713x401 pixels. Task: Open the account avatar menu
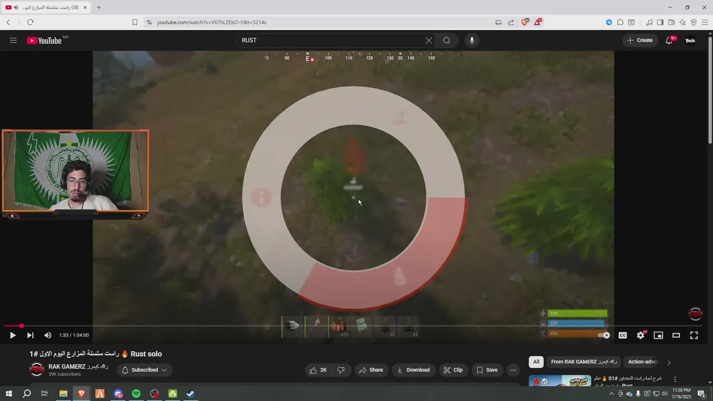pos(690,40)
